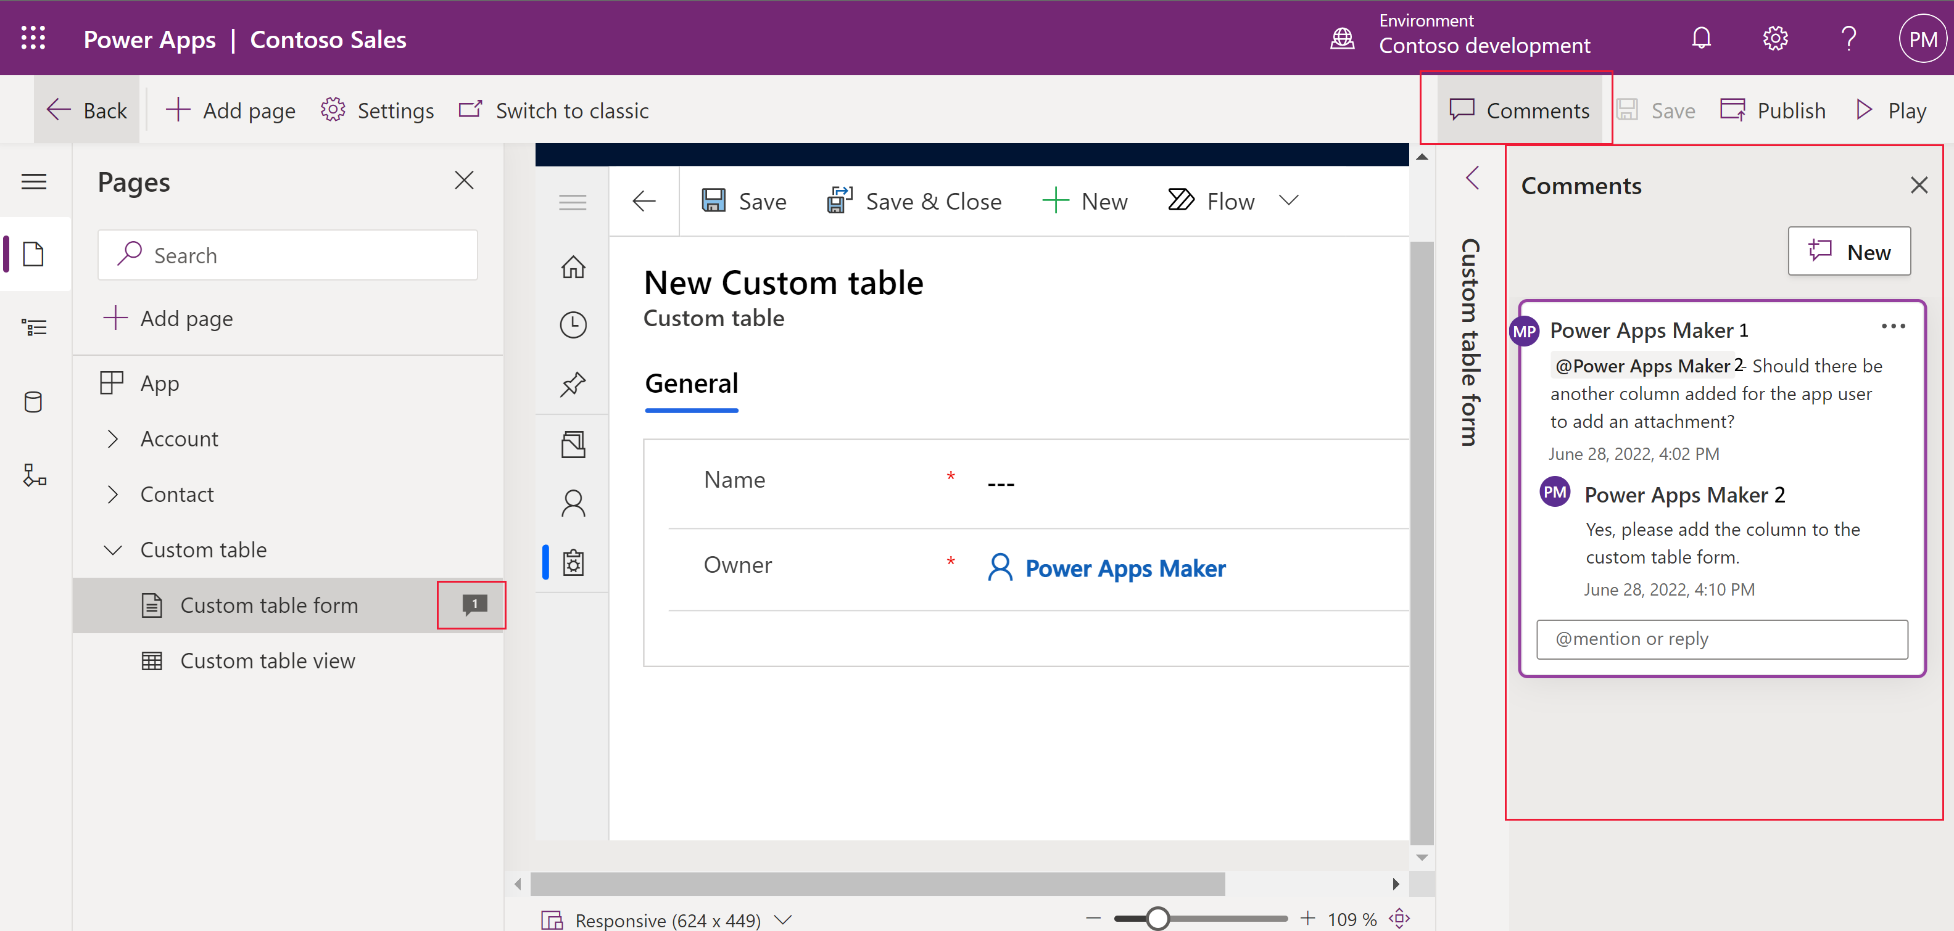
Task: Click Publish button in top bar
Action: (1772, 110)
